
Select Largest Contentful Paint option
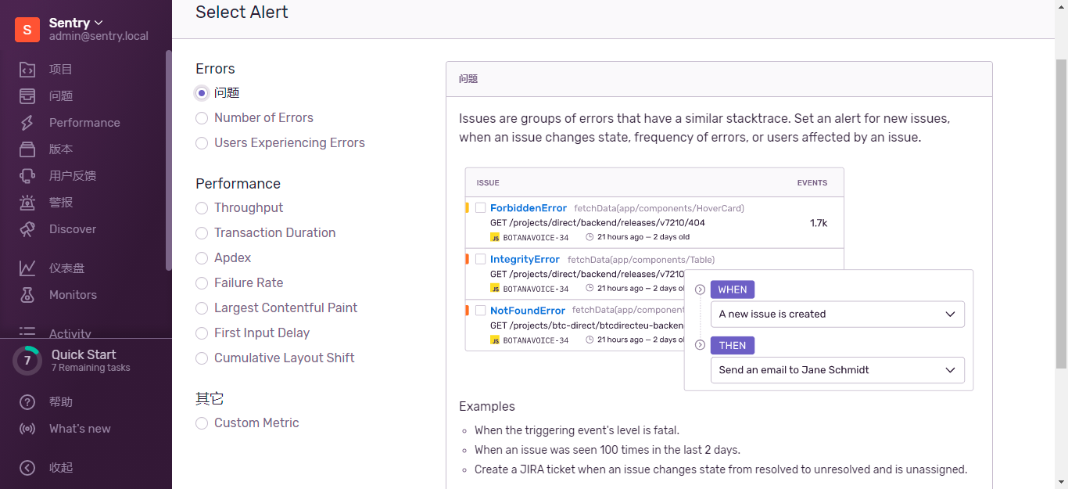pos(202,308)
